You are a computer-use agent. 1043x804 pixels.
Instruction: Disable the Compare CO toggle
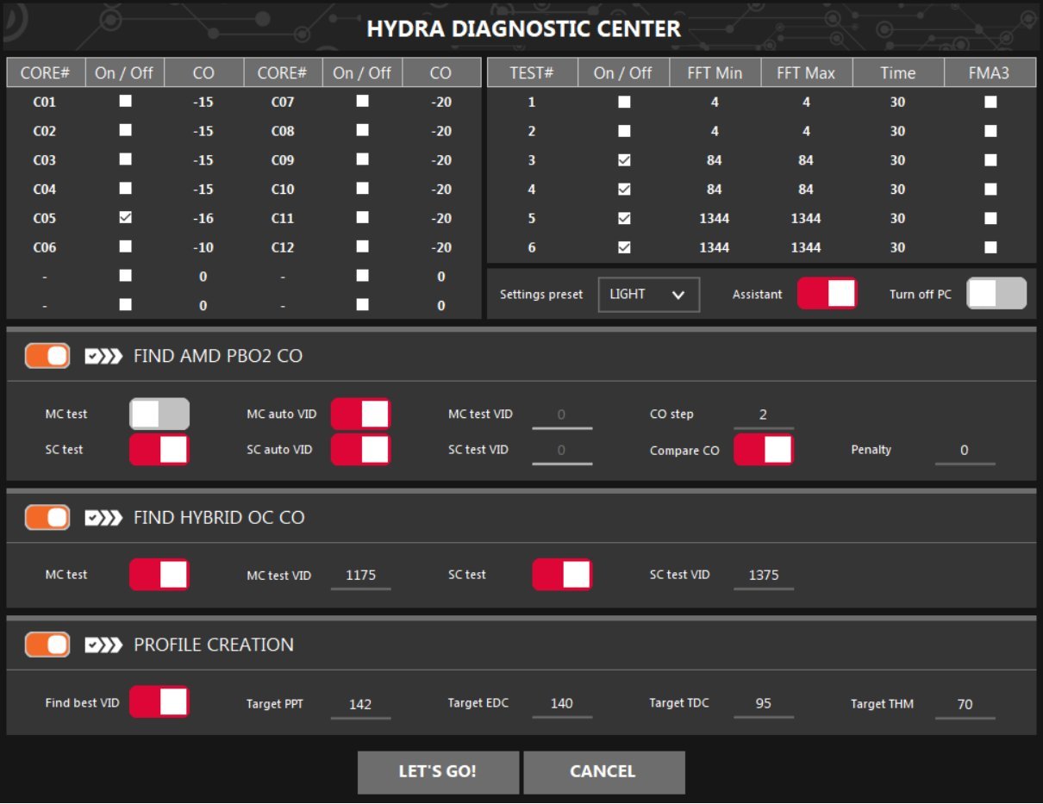pyautogui.click(x=763, y=450)
